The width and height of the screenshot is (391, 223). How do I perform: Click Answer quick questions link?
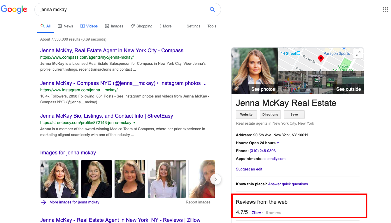[x=288, y=184]
